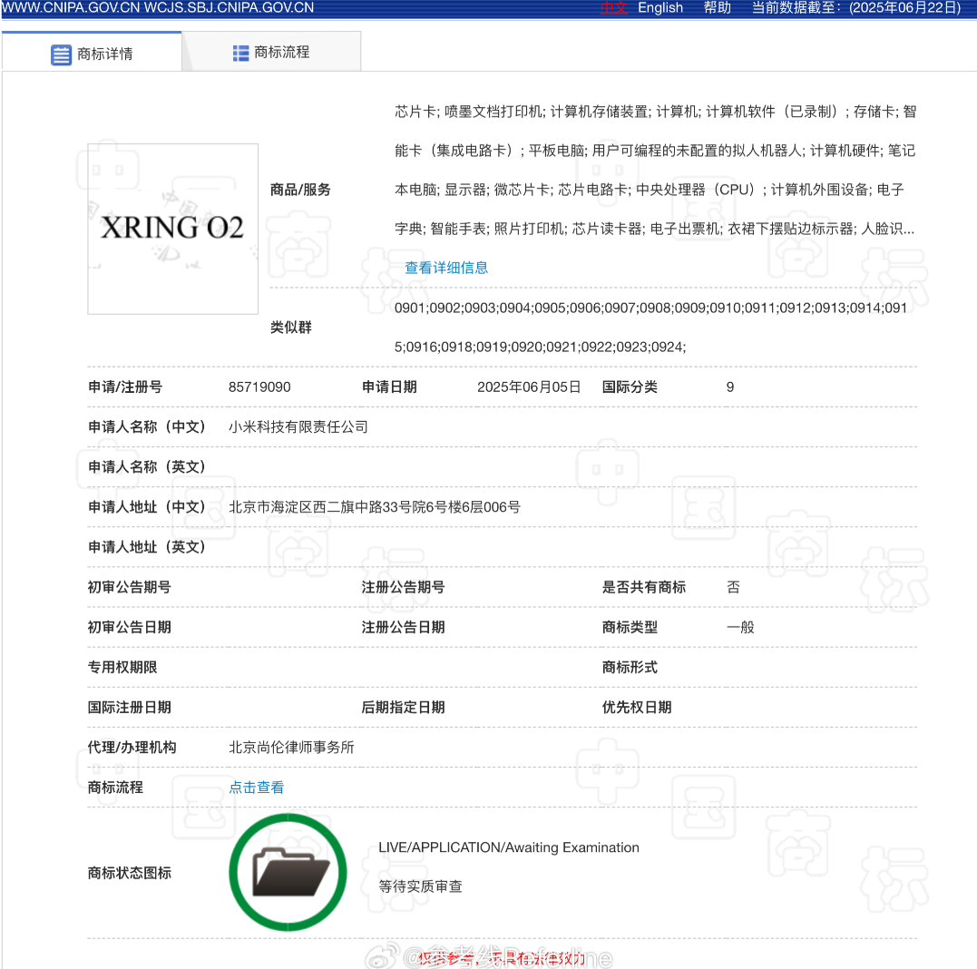Click the 商品/服务 label
977x969 pixels.
point(300,190)
